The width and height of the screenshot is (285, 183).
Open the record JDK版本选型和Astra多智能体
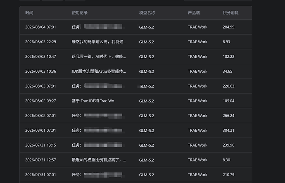pos(99,71)
